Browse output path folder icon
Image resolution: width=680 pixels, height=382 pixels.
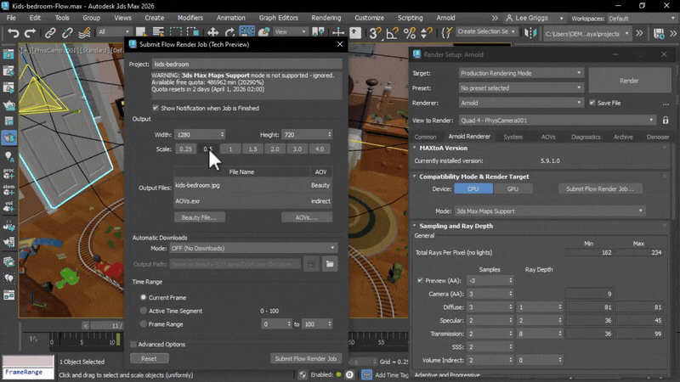click(x=330, y=264)
